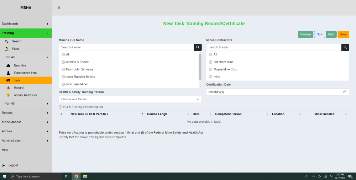Select the John Klem Miner checkbox

(63, 84)
